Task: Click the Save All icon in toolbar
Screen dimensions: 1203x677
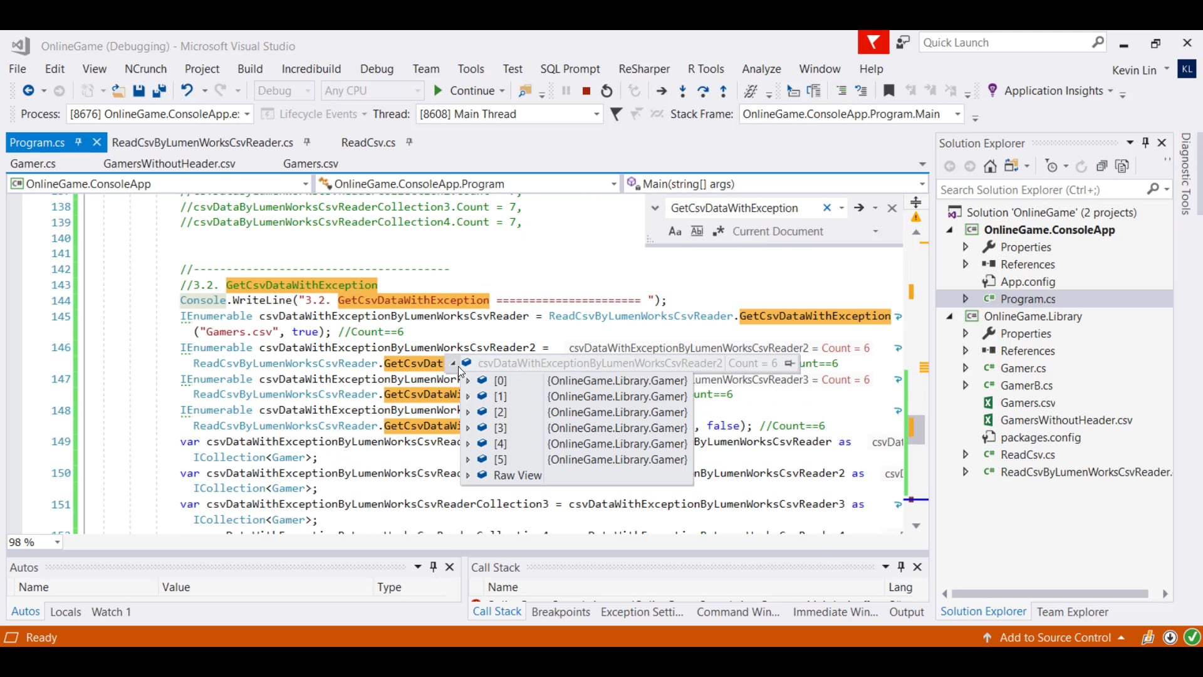Action: click(159, 92)
